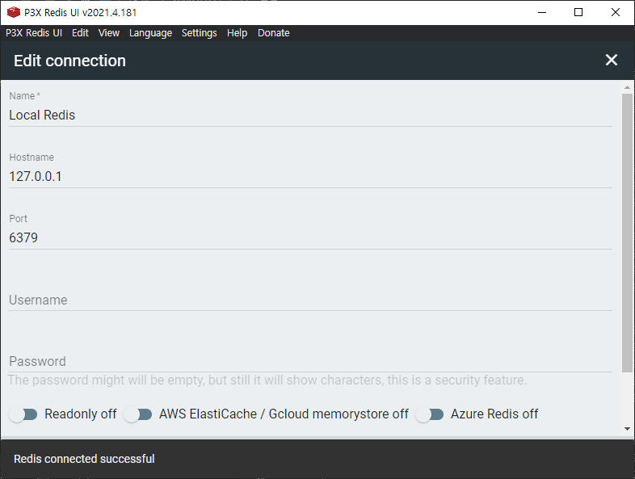Open the View menu

[109, 33]
